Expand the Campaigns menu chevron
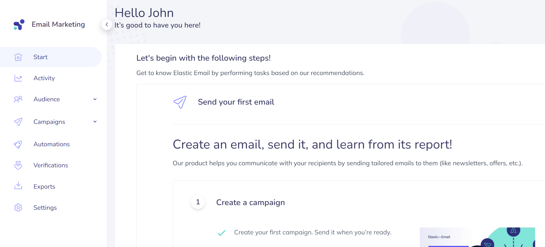Viewport: 545px width, 247px height. point(95,122)
